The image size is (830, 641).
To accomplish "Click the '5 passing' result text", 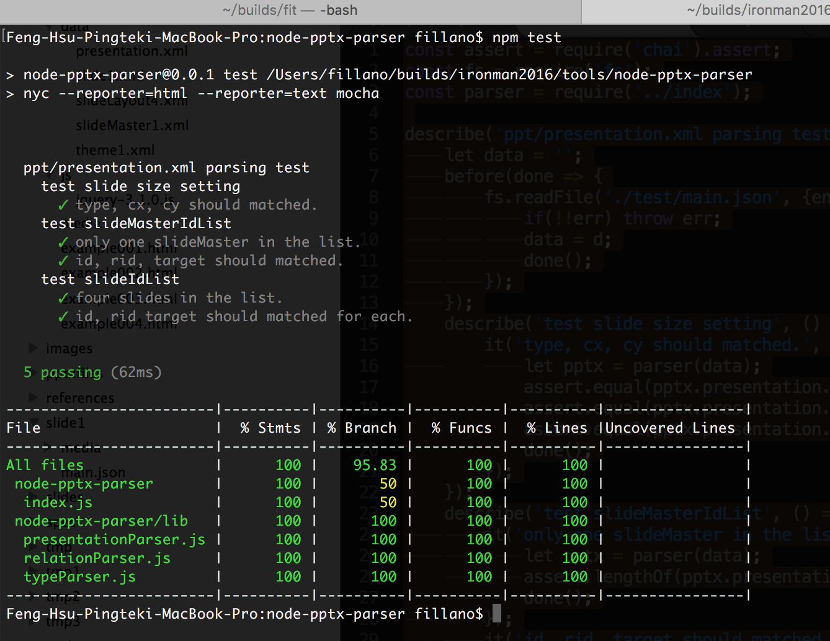I will [62, 372].
